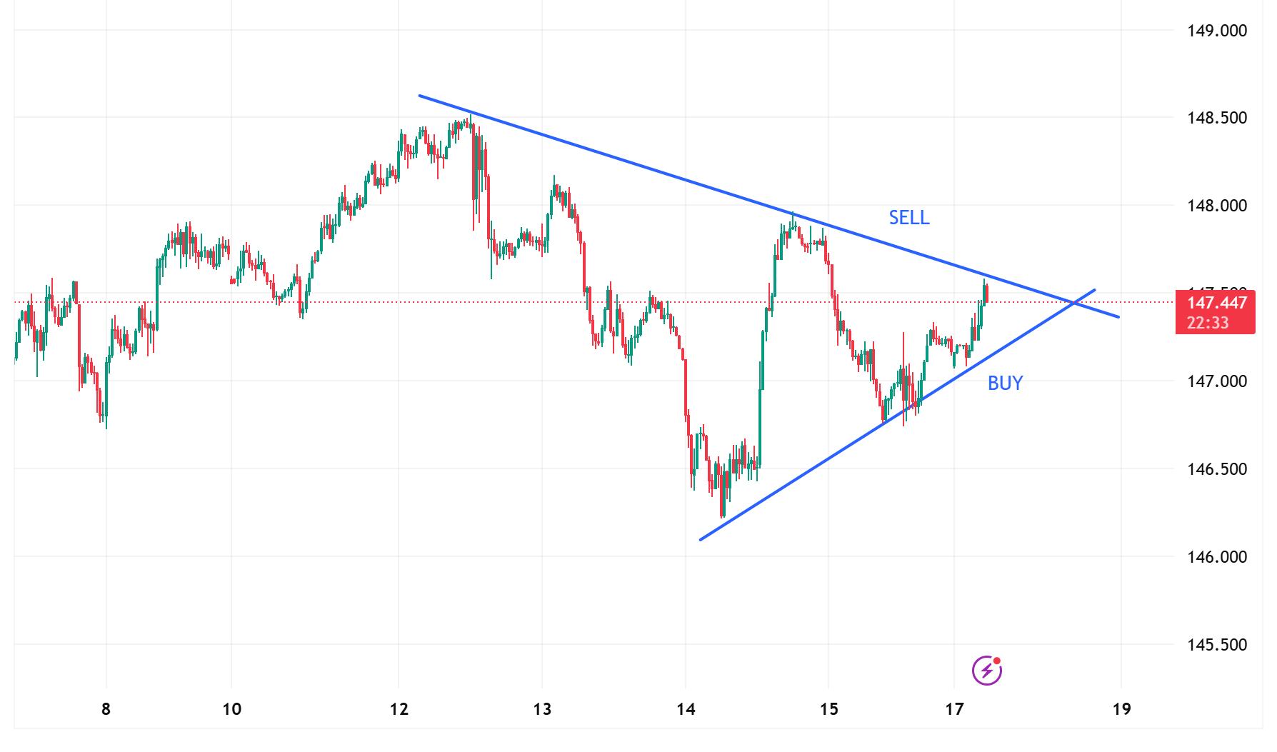
Task: Click the 148.500 price axis label
Action: (x=1216, y=118)
